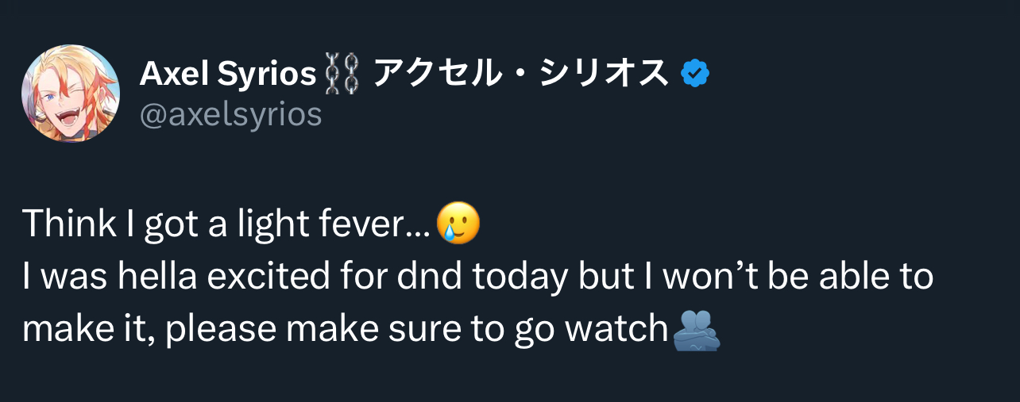The image size is (1020, 402).
Task: Click the Axel Syrios profile avatar
Action: click(71, 94)
